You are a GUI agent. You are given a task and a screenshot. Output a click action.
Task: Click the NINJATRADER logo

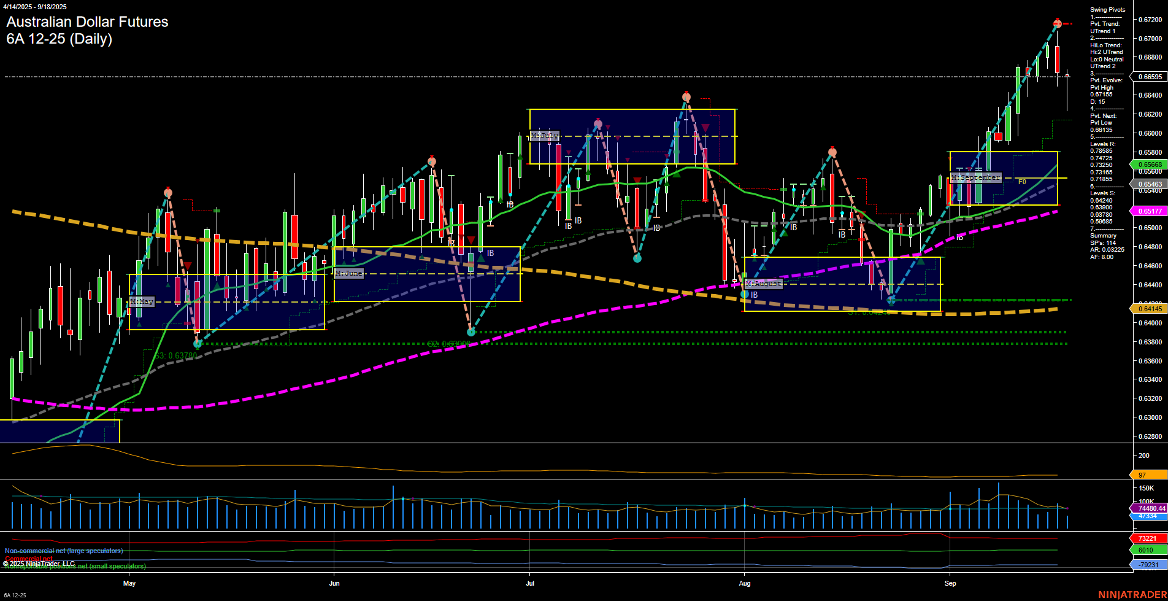tap(1132, 594)
